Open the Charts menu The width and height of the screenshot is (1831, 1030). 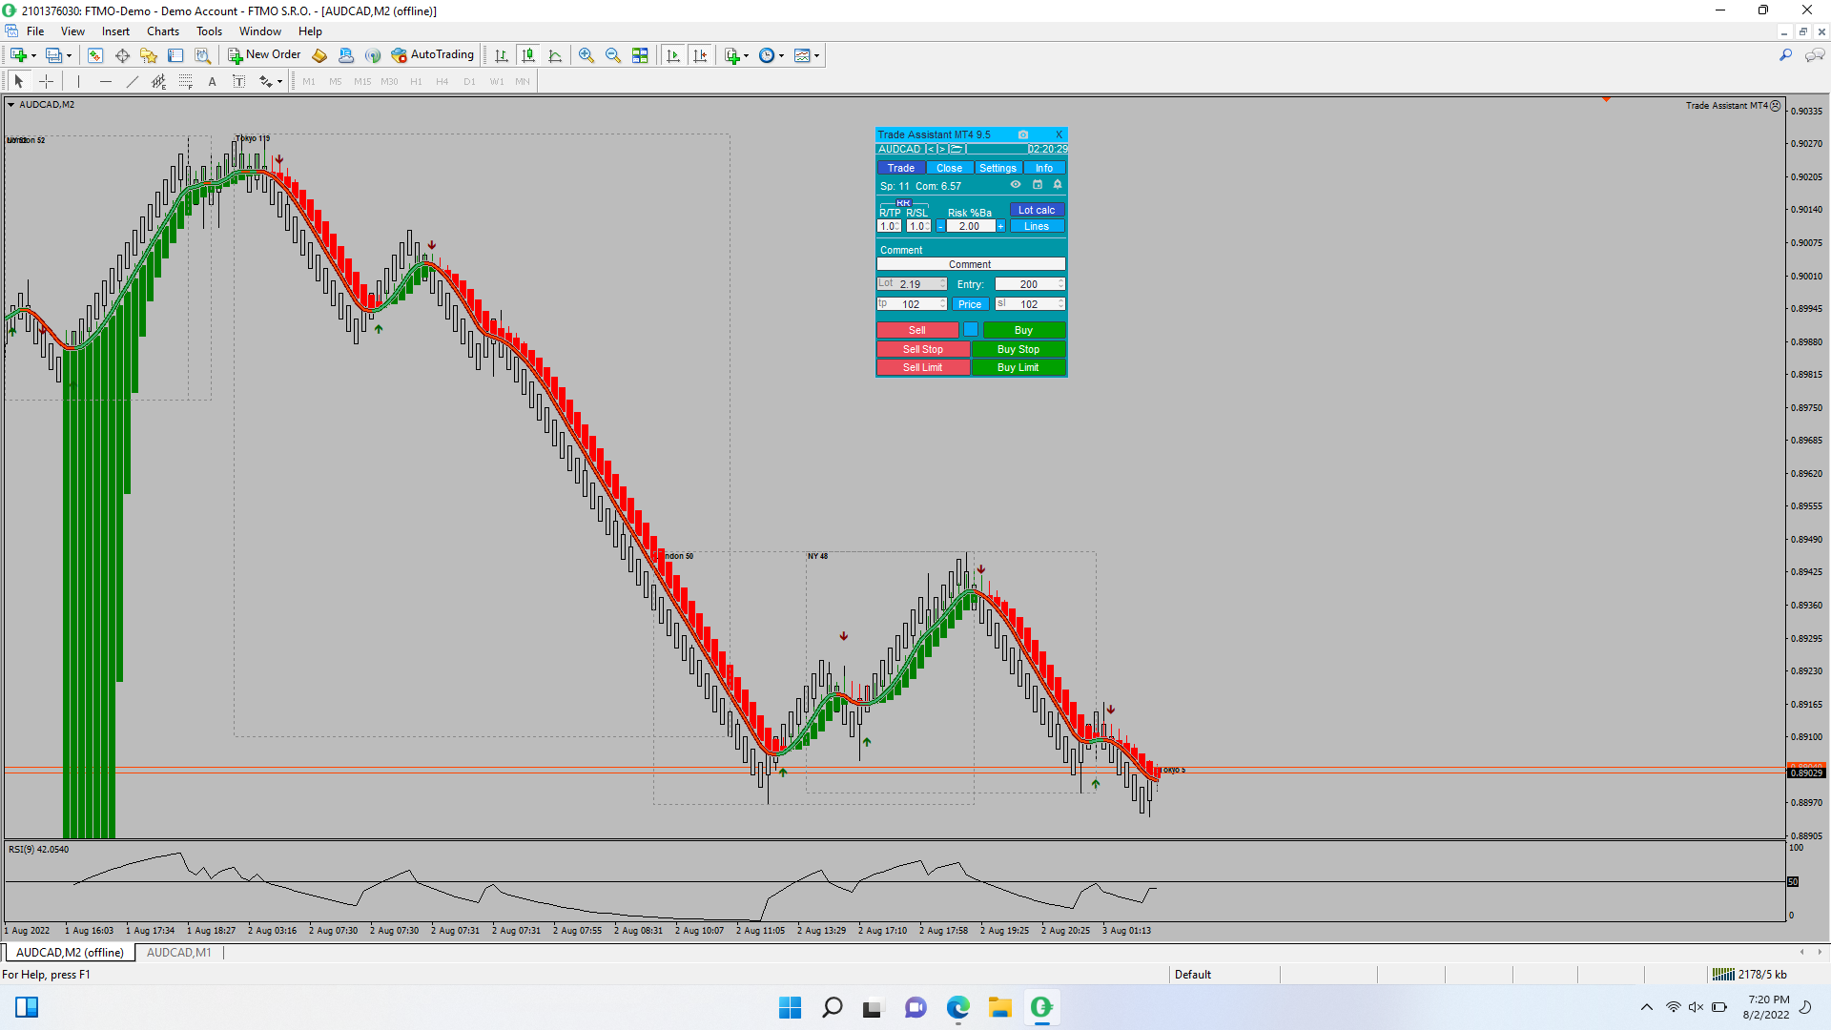pos(162,31)
